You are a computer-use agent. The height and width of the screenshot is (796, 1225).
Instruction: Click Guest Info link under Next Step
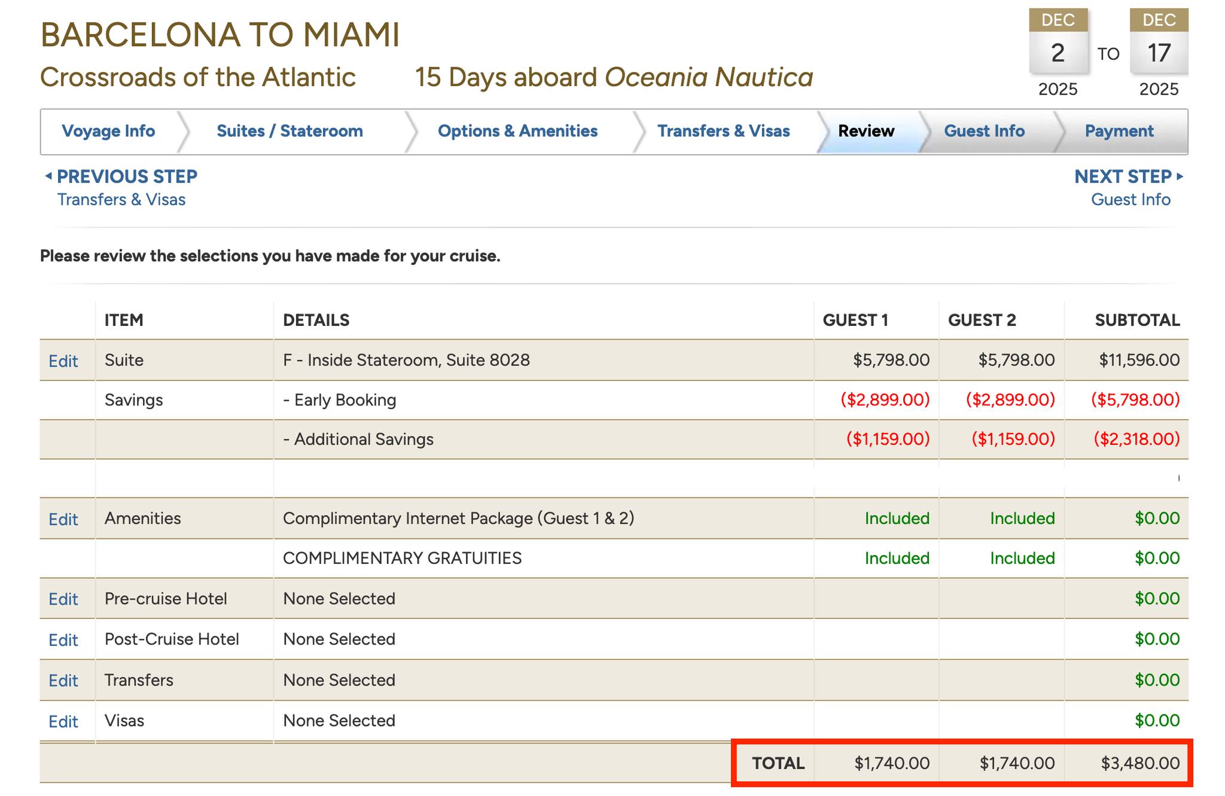coord(1130,200)
